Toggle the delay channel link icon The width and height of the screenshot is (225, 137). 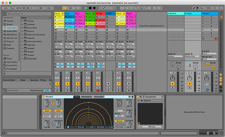(x=53, y=104)
